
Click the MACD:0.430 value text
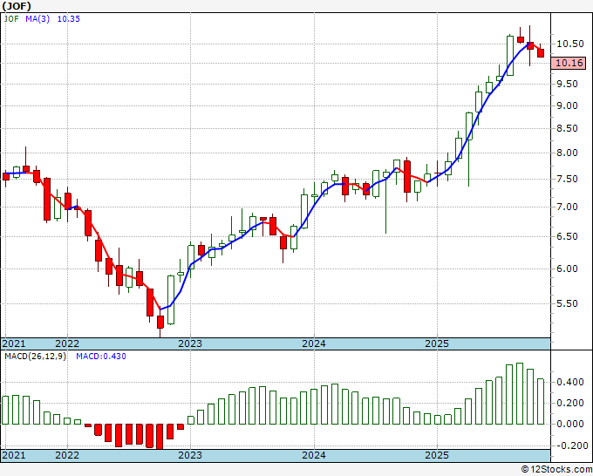coord(101,357)
